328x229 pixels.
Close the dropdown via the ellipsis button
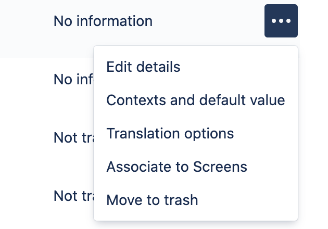(x=281, y=21)
